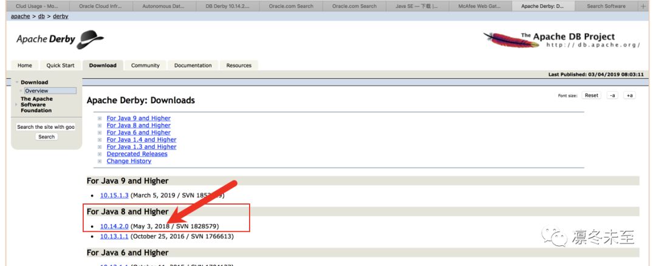
Task: Jump to For Java 1.3 and Higher
Action: coord(142,147)
